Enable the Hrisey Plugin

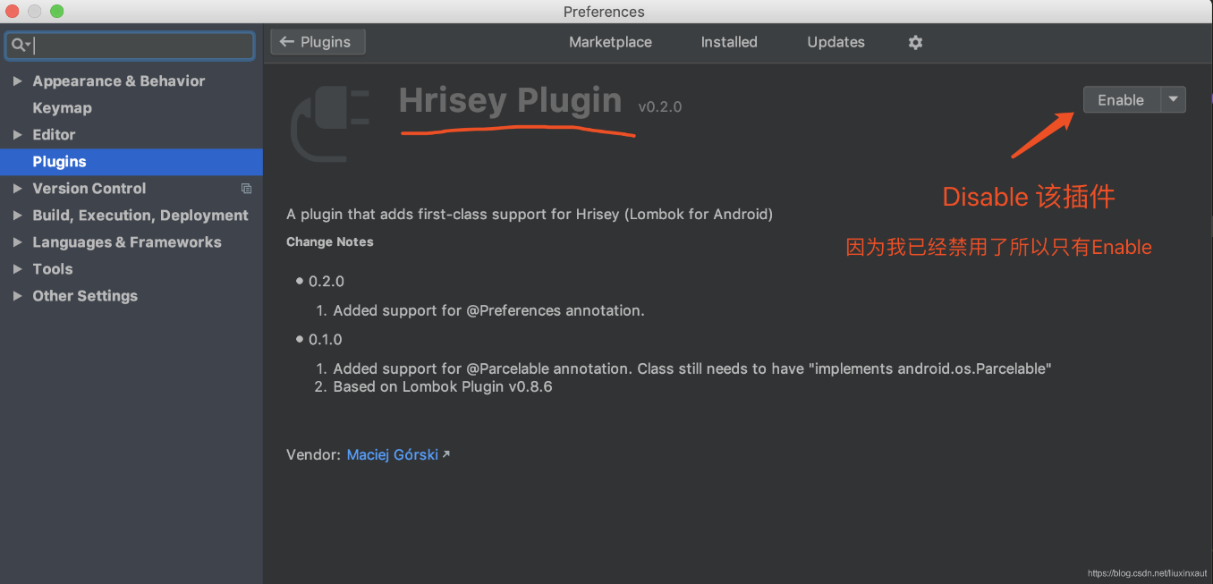pos(1121,99)
